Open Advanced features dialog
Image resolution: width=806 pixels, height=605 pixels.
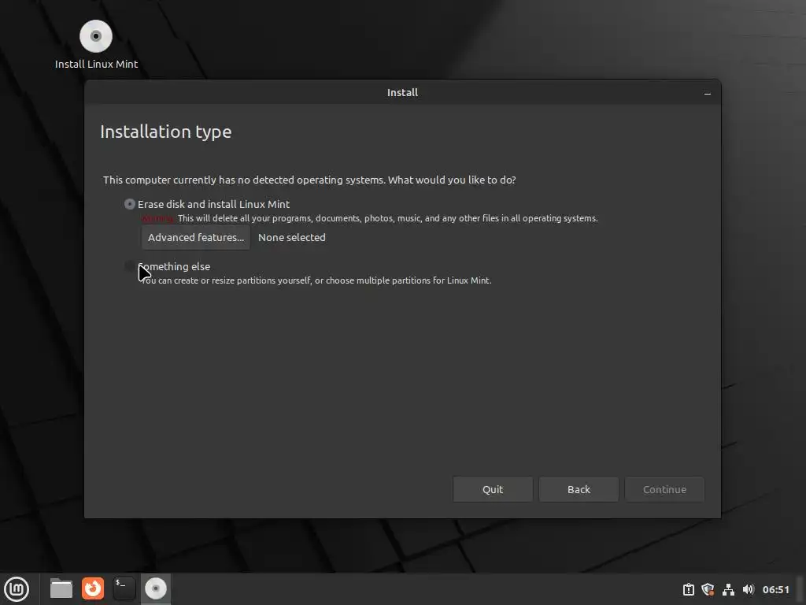196,237
